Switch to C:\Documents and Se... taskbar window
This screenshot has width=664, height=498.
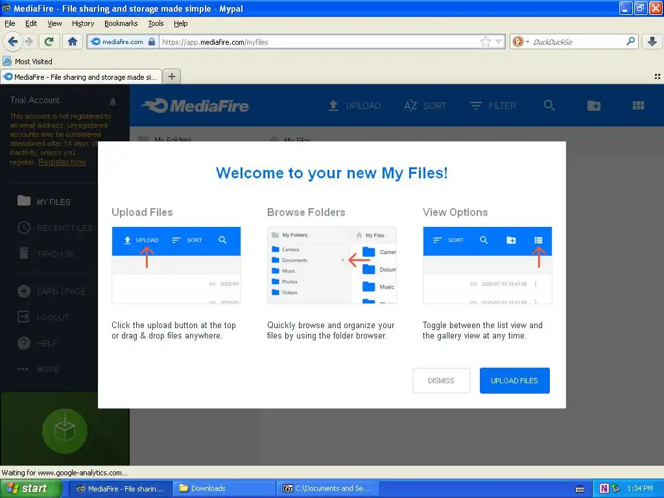tap(327, 488)
